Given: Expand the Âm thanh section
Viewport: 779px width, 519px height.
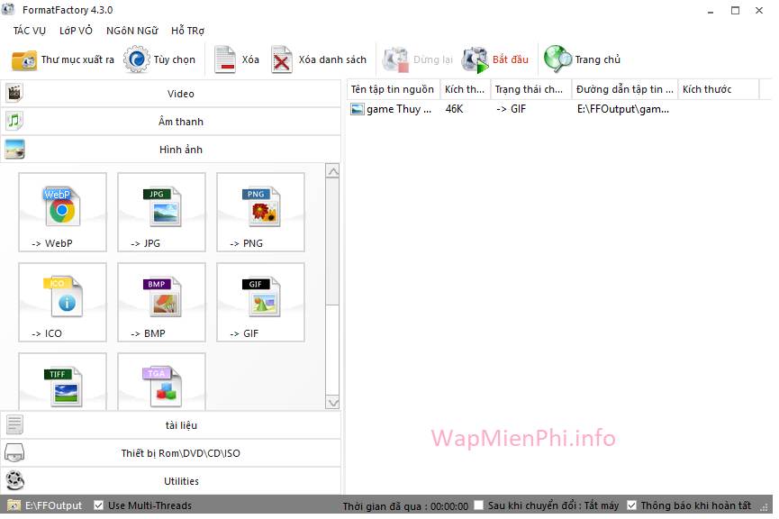Looking at the screenshot, I should click(171, 122).
